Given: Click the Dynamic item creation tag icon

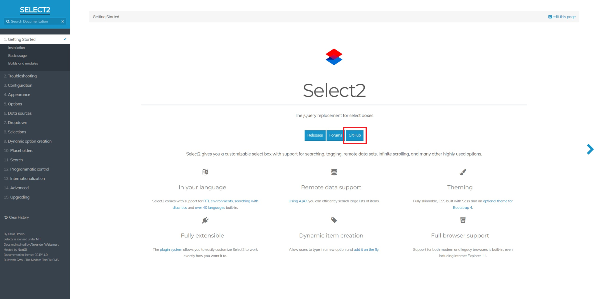Looking at the screenshot, I should (334, 220).
